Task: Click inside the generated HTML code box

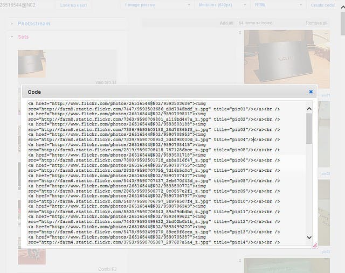Action: 162,172
